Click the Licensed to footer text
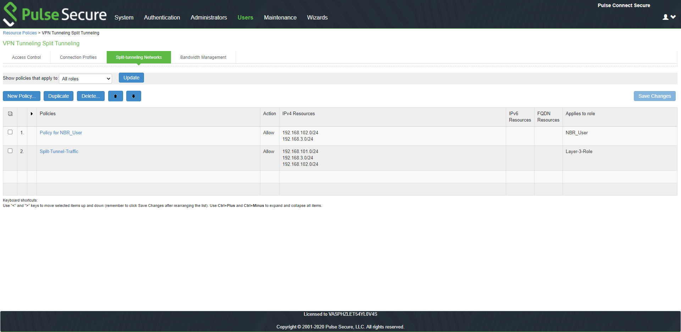This screenshot has width=681, height=332. pos(340,314)
